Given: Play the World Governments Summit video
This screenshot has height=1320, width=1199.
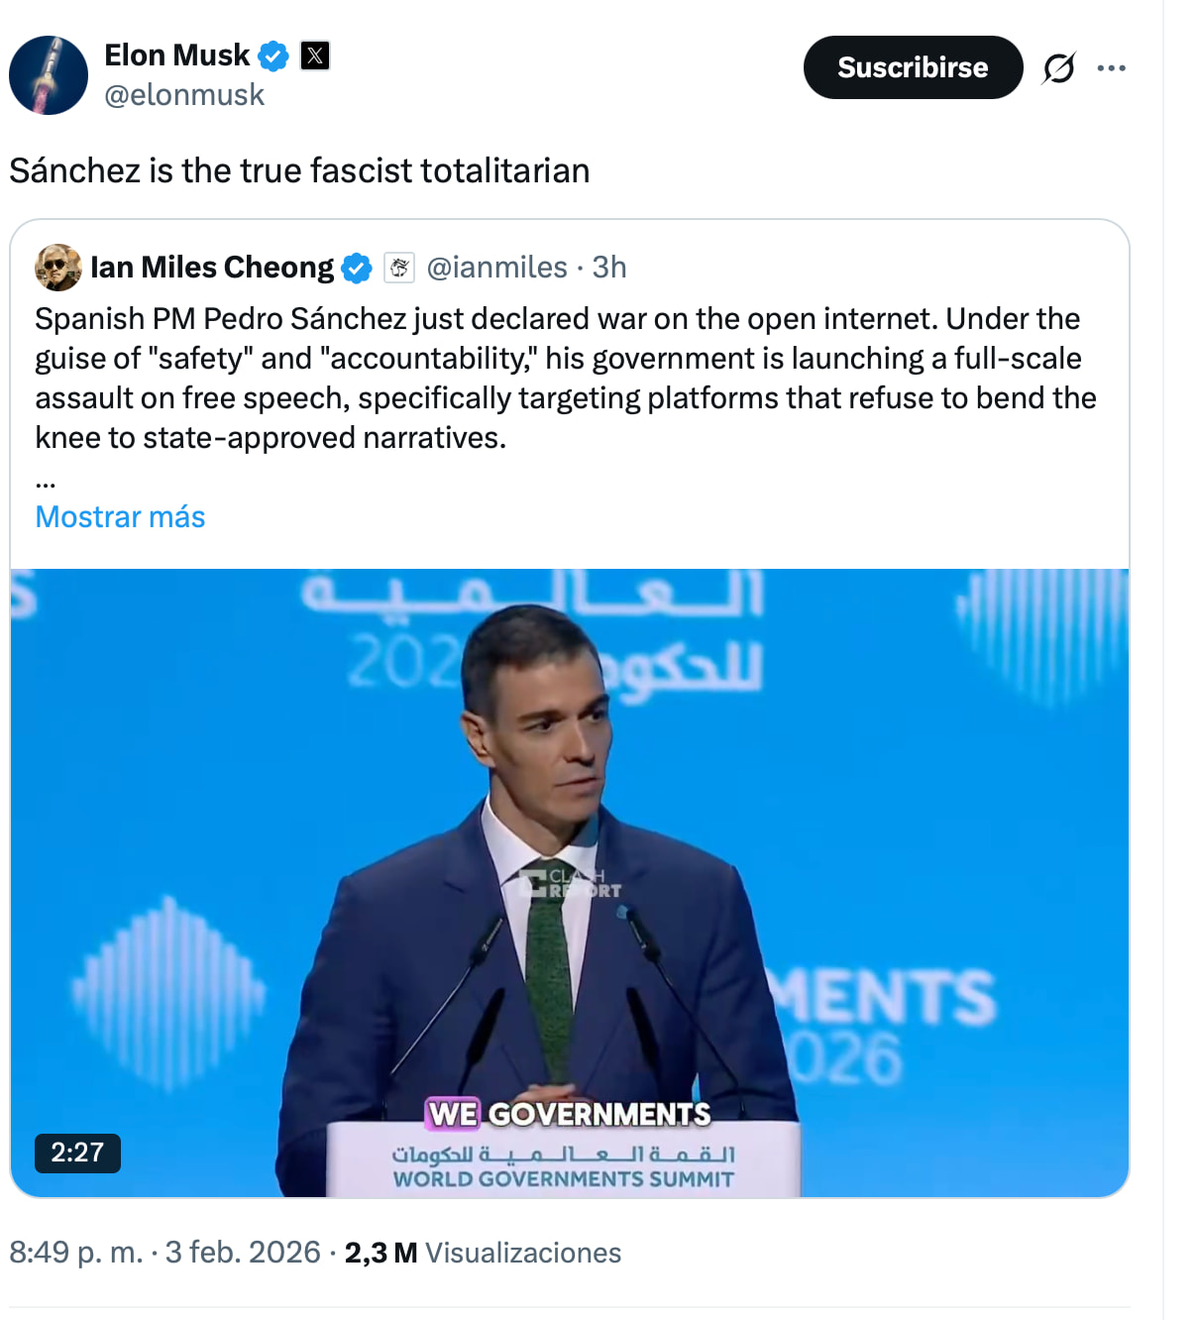Looking at the screenshot, I should pos(570,882).
